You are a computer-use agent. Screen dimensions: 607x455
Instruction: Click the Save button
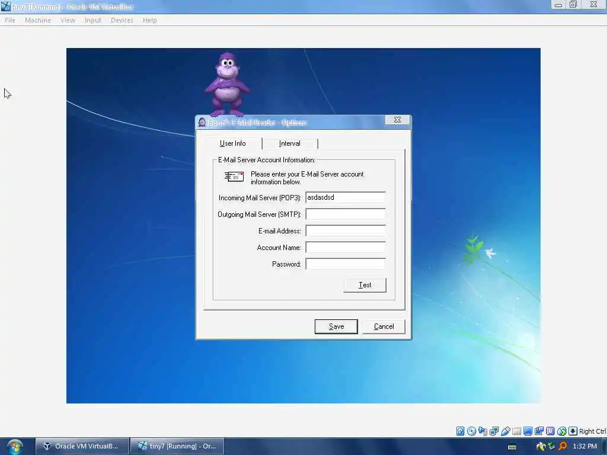coord(336,326)
